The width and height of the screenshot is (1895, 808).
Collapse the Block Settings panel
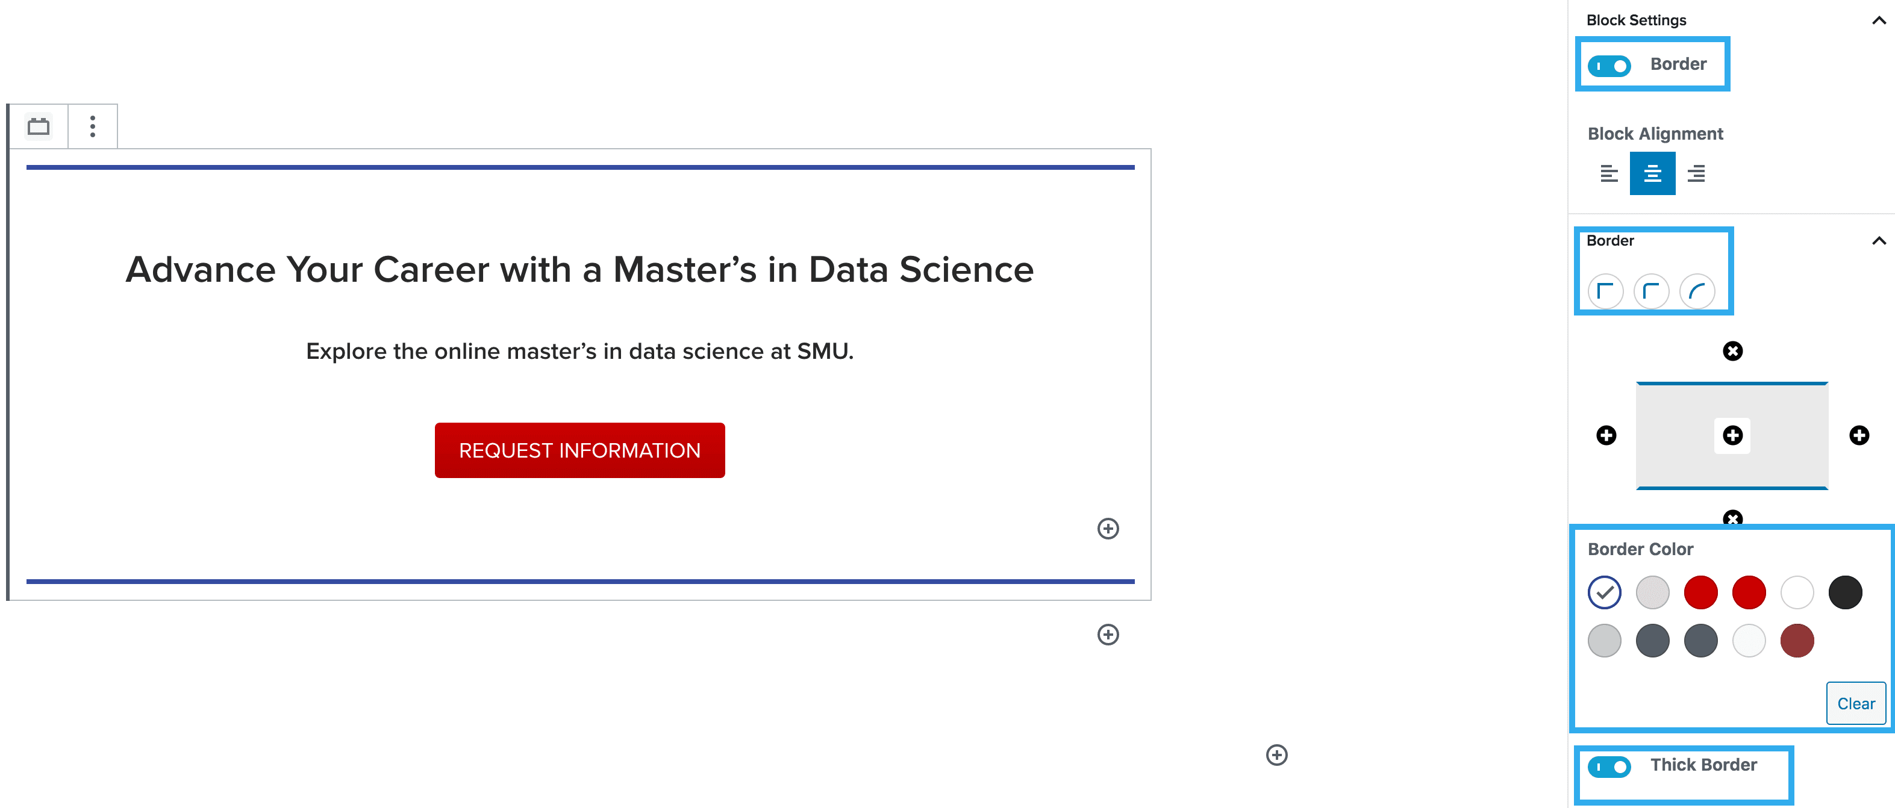pyautogui.click(x=1878, y=20)
